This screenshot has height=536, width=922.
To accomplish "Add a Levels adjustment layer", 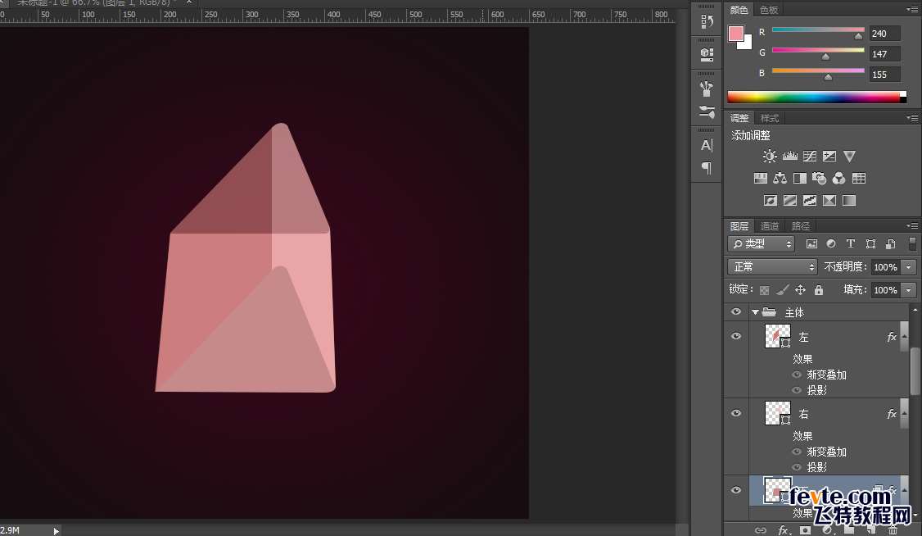I will [789, 156].
